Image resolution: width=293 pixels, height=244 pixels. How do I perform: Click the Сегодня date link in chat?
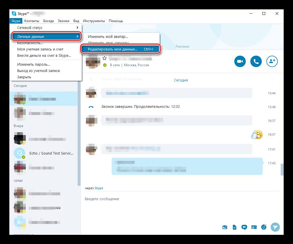(181, 80)
